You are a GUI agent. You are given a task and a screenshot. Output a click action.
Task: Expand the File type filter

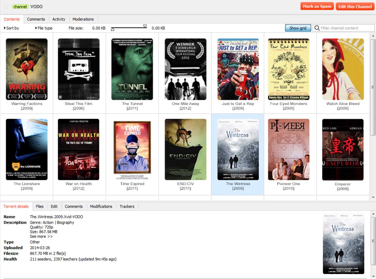pos(44,28)
